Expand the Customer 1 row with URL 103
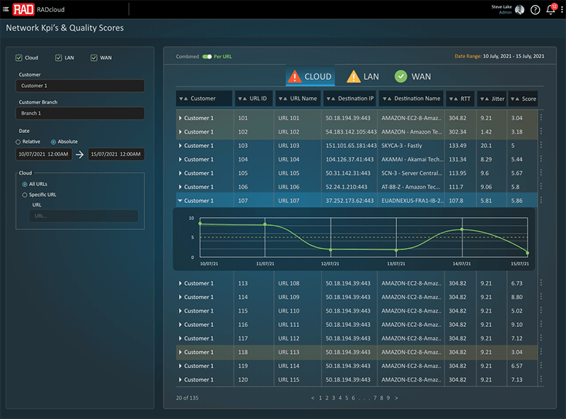Viewport: 566px width, 419px height. (x=180, y=146)
